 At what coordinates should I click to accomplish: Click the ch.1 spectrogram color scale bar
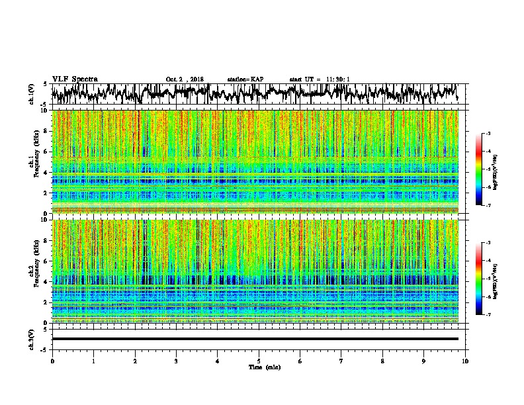478,169
